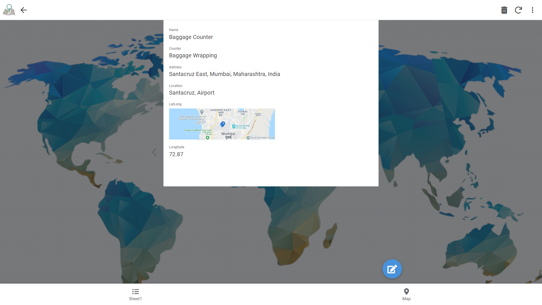542x305 pixels.
Task: Click the longitude value 72.87
Action: coord(176,154)
